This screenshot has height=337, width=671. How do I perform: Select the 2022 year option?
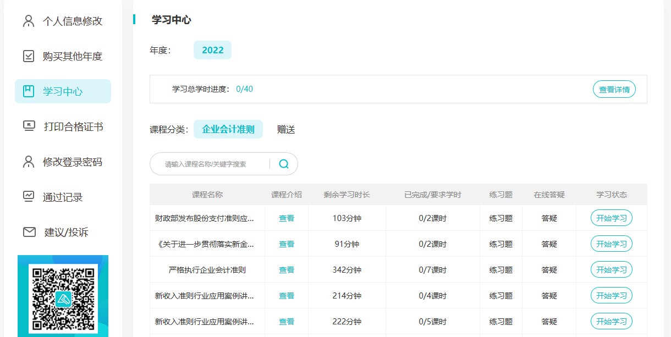212,50
